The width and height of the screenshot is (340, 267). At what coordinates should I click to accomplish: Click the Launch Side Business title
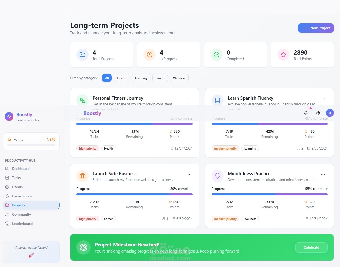(x=115, y=174)
